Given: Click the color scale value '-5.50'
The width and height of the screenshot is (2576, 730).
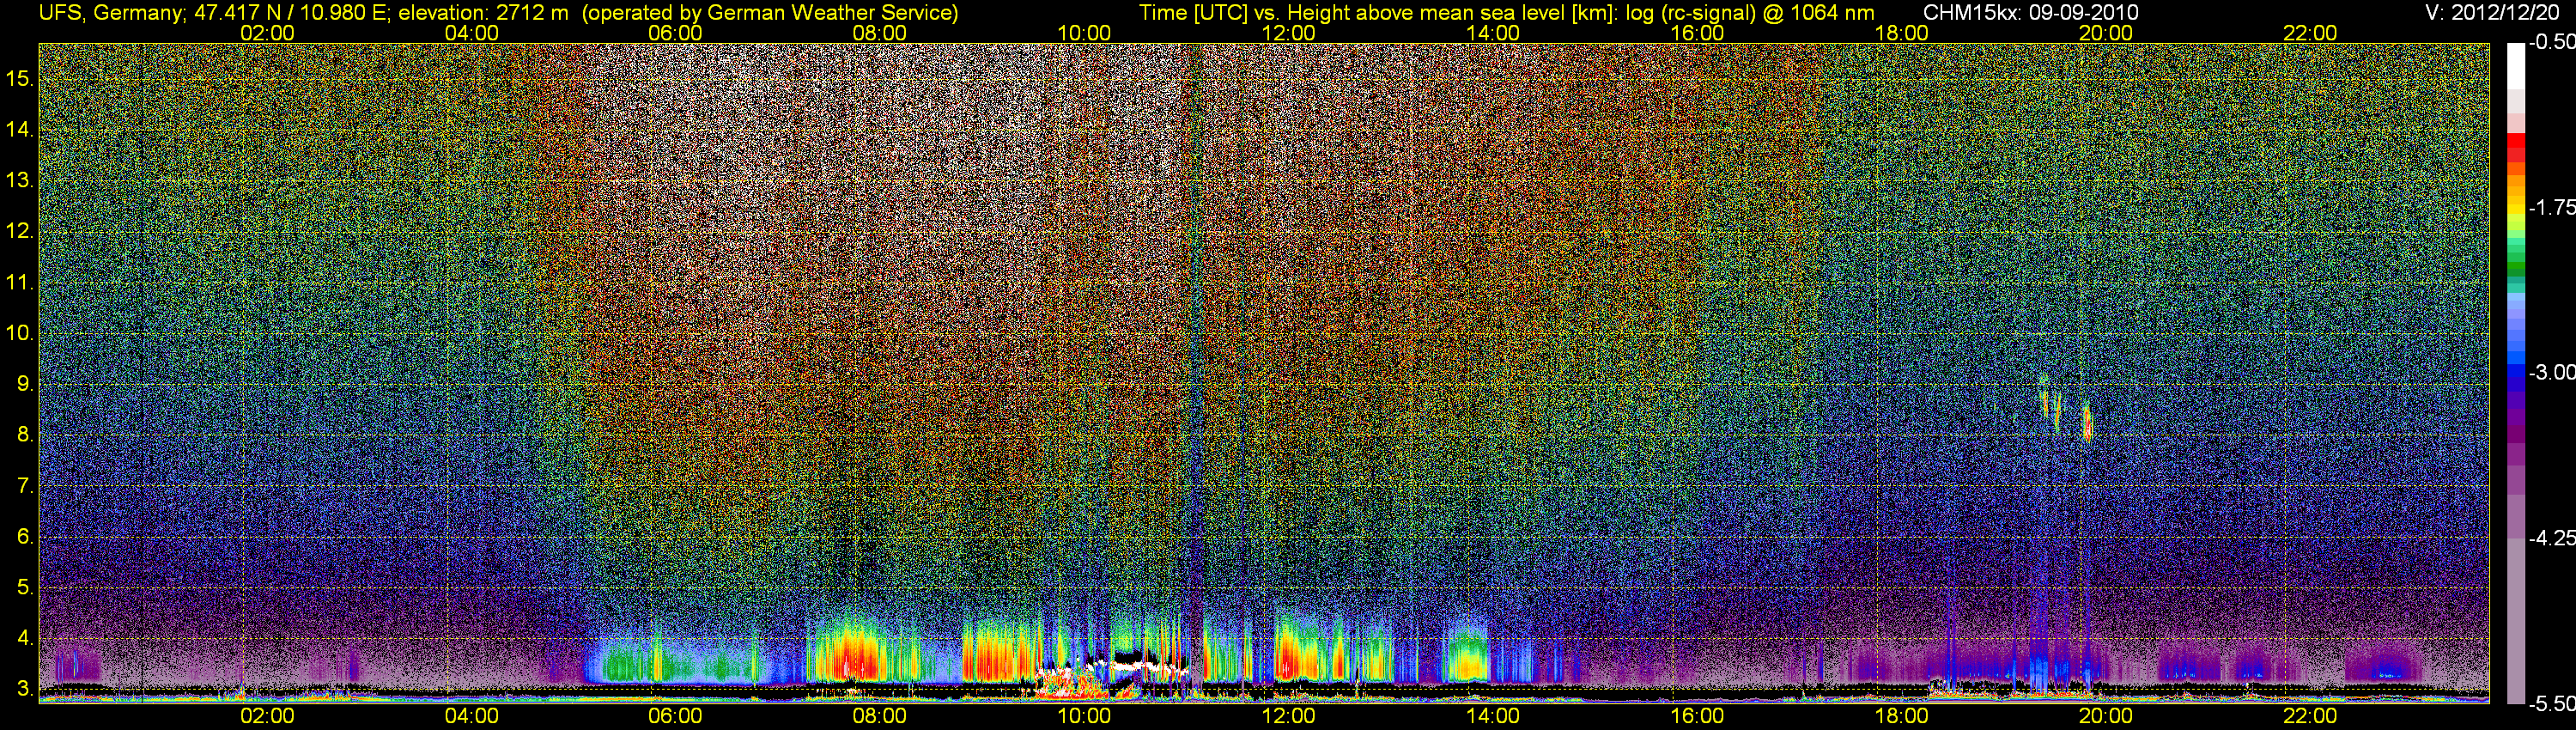Looking at the screenshot, I should (2551, 703).
